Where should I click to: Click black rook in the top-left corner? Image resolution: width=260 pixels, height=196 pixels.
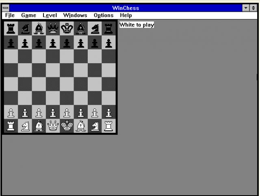[x=11, y=29]
